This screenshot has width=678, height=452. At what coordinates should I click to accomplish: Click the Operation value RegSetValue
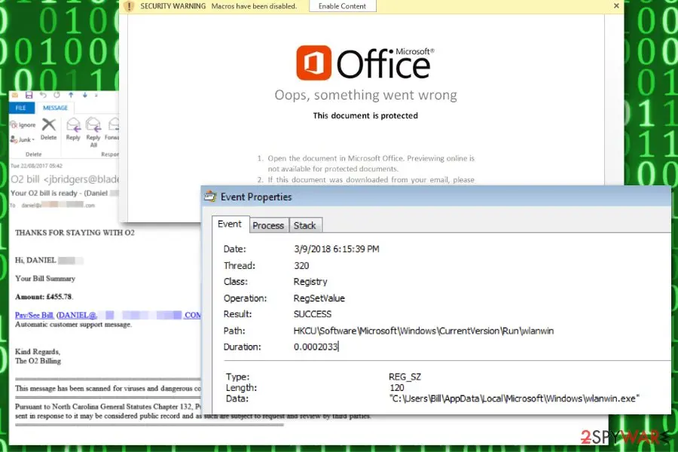click(x=319, y=298)
